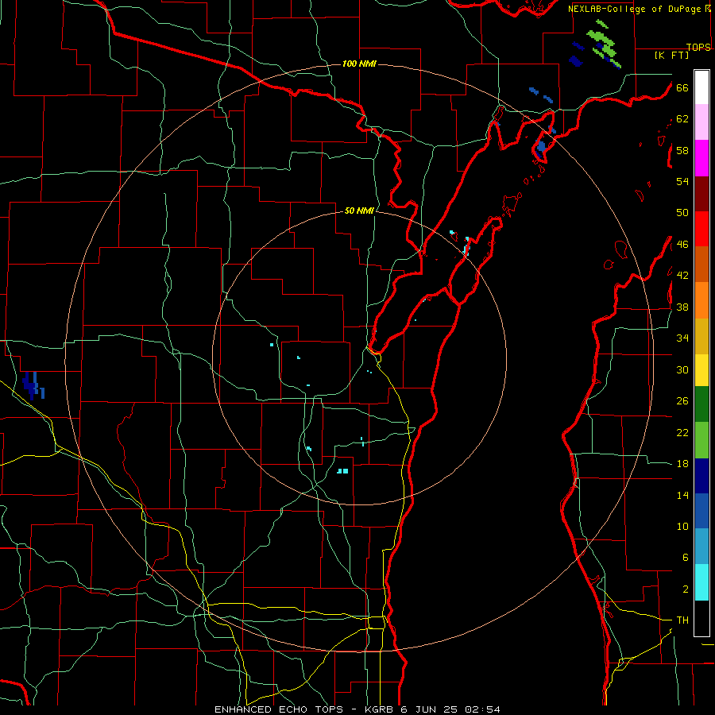Click the '02:54' timestamp in caption
The image size is (715, 715).
click(482, 709)
